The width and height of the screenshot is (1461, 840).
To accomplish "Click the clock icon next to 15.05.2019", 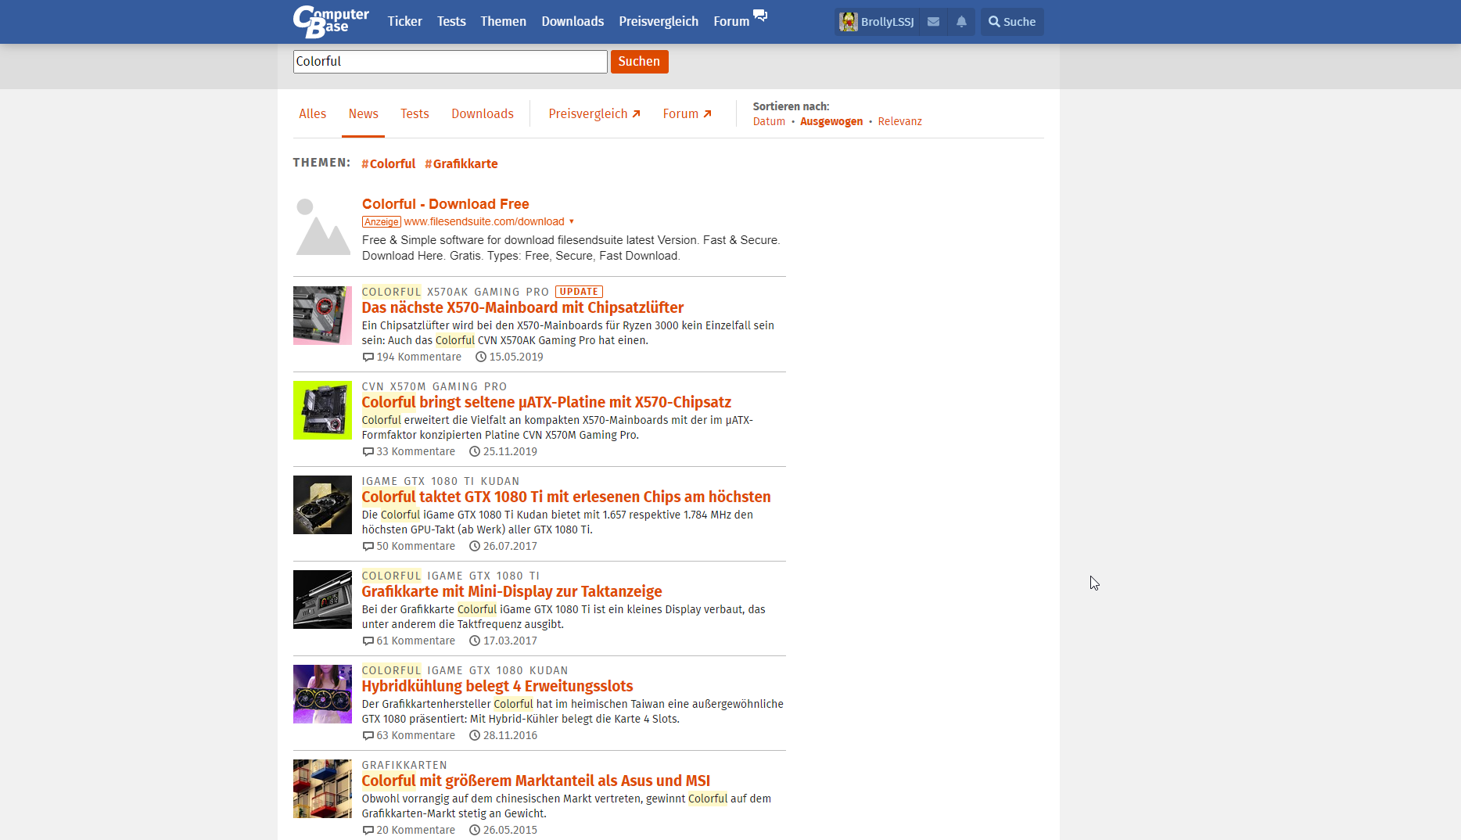I will [x=480, y=357].
